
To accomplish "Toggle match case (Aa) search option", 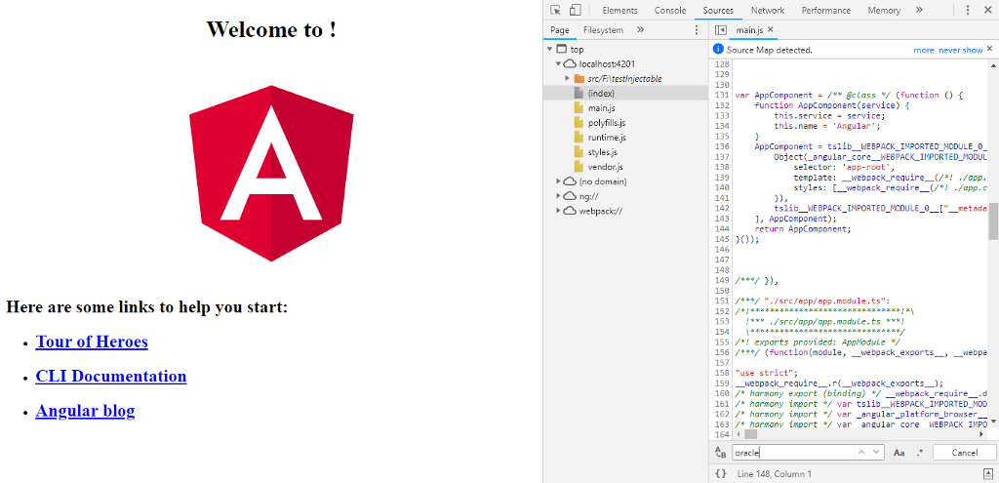I will pyautogui.click(x=899, y=453).
